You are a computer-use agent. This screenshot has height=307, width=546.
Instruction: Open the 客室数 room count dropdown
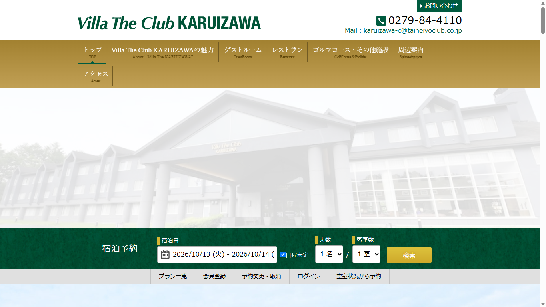point(366,254)
